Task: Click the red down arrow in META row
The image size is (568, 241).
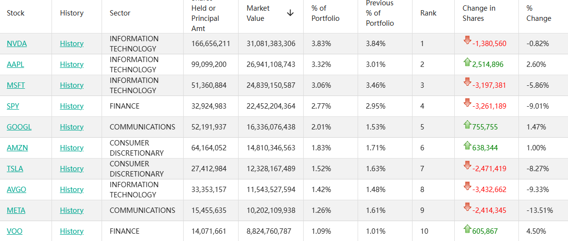Action: (467, 207)
